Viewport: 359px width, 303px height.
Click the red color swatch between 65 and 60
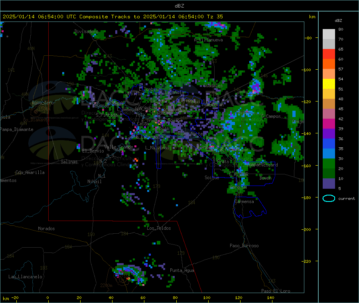pyautogui.click(x=329, y=54)
